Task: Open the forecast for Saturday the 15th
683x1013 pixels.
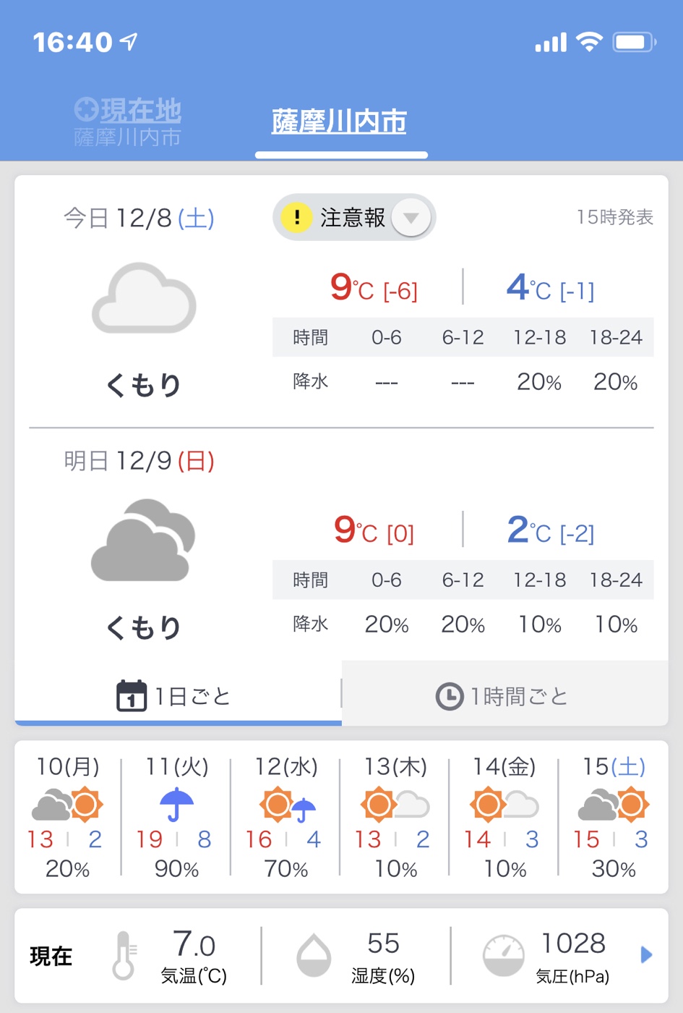Action: tap(614, 818)
